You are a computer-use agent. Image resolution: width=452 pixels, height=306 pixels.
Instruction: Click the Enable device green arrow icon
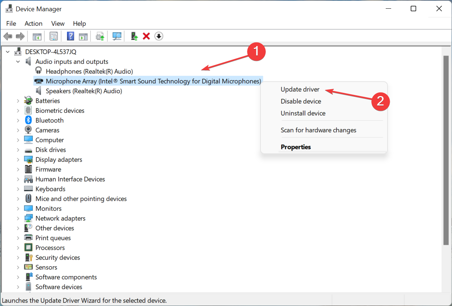point(134,36)
